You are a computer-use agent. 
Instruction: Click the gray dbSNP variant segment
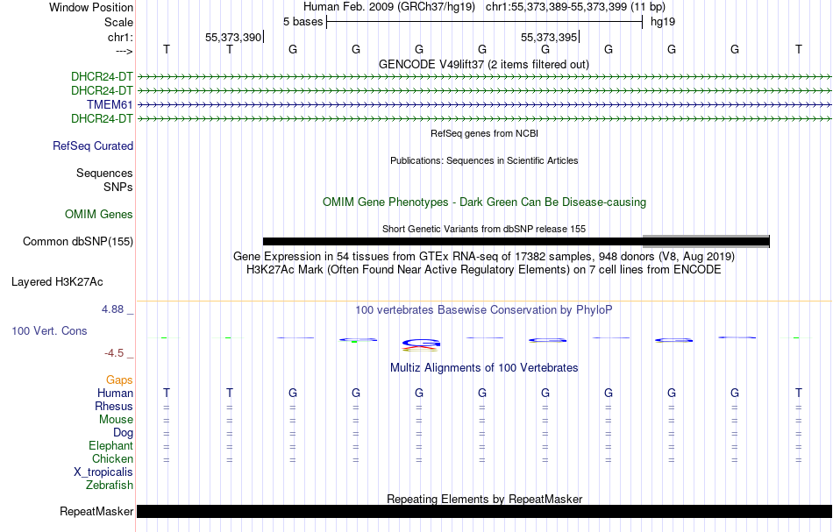tap(706, 242)
